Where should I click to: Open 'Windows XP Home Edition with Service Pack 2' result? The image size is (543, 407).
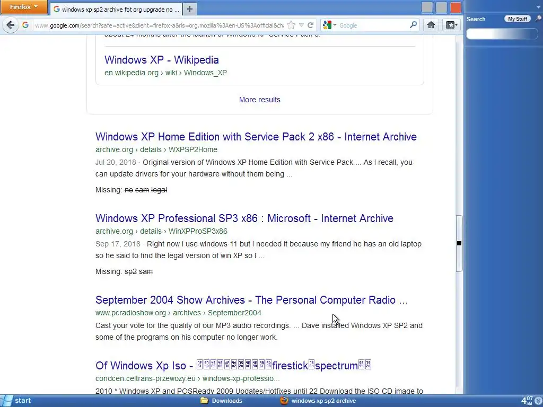[x=256, y=137]
